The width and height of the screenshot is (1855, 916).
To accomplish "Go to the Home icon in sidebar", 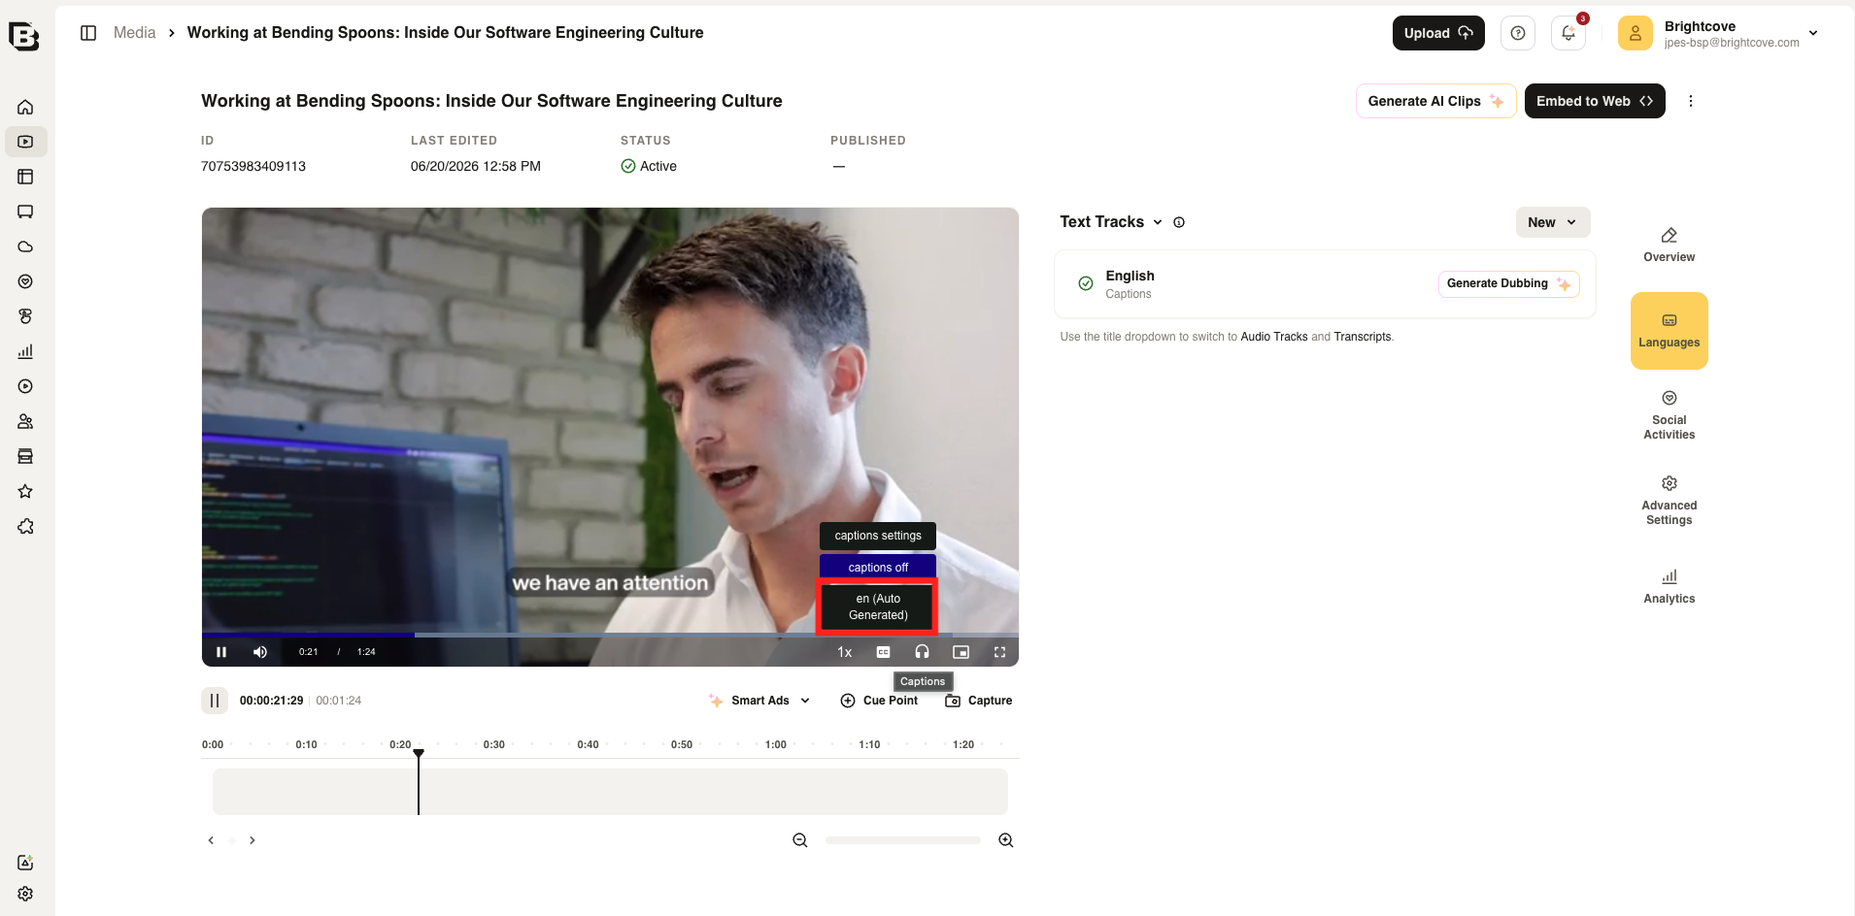I will [25, 107].
